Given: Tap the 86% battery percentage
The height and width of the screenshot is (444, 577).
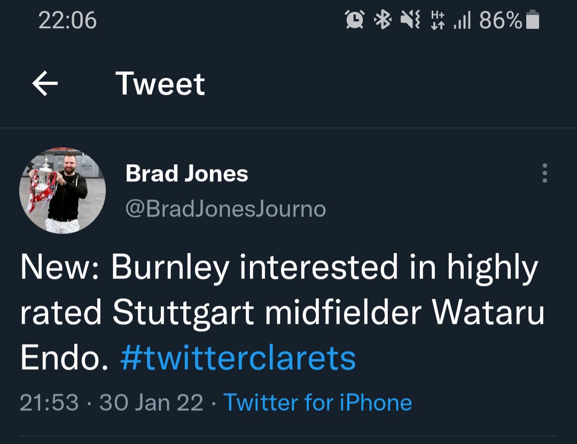Looking at the screenshot, I should (500, 20).
